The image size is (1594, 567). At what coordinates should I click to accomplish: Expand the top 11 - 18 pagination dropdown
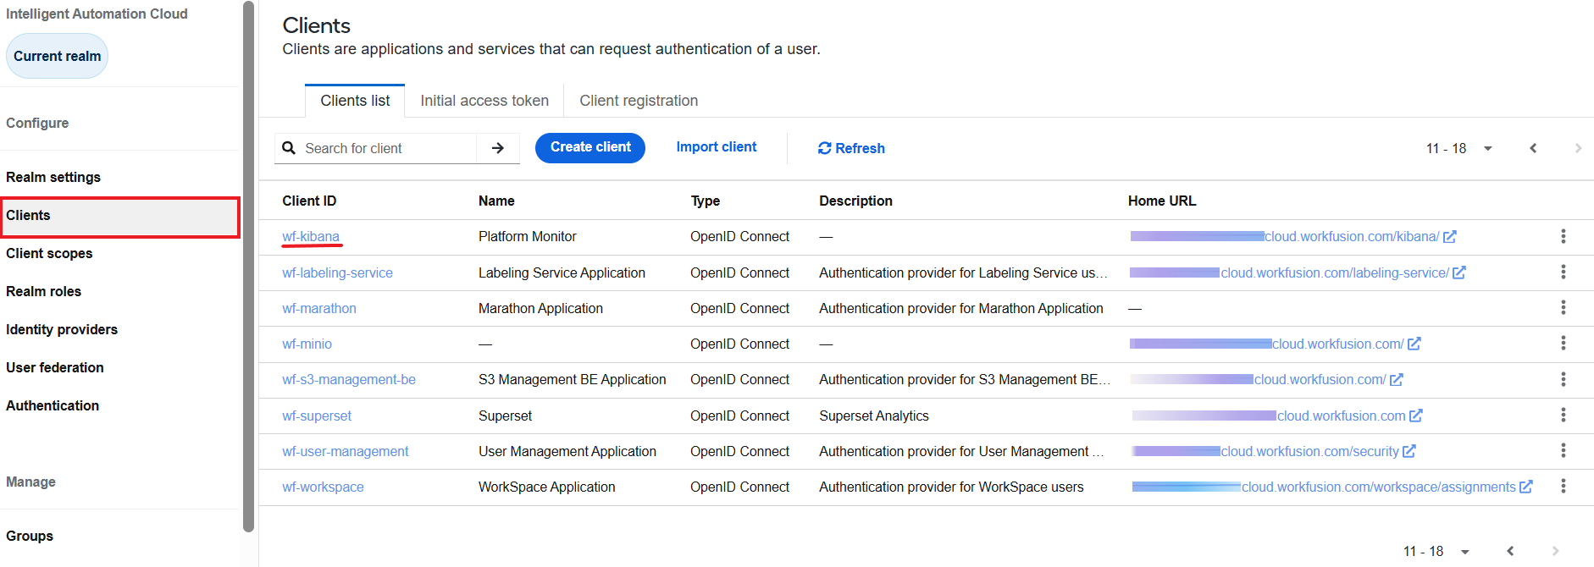[1487, 148]
